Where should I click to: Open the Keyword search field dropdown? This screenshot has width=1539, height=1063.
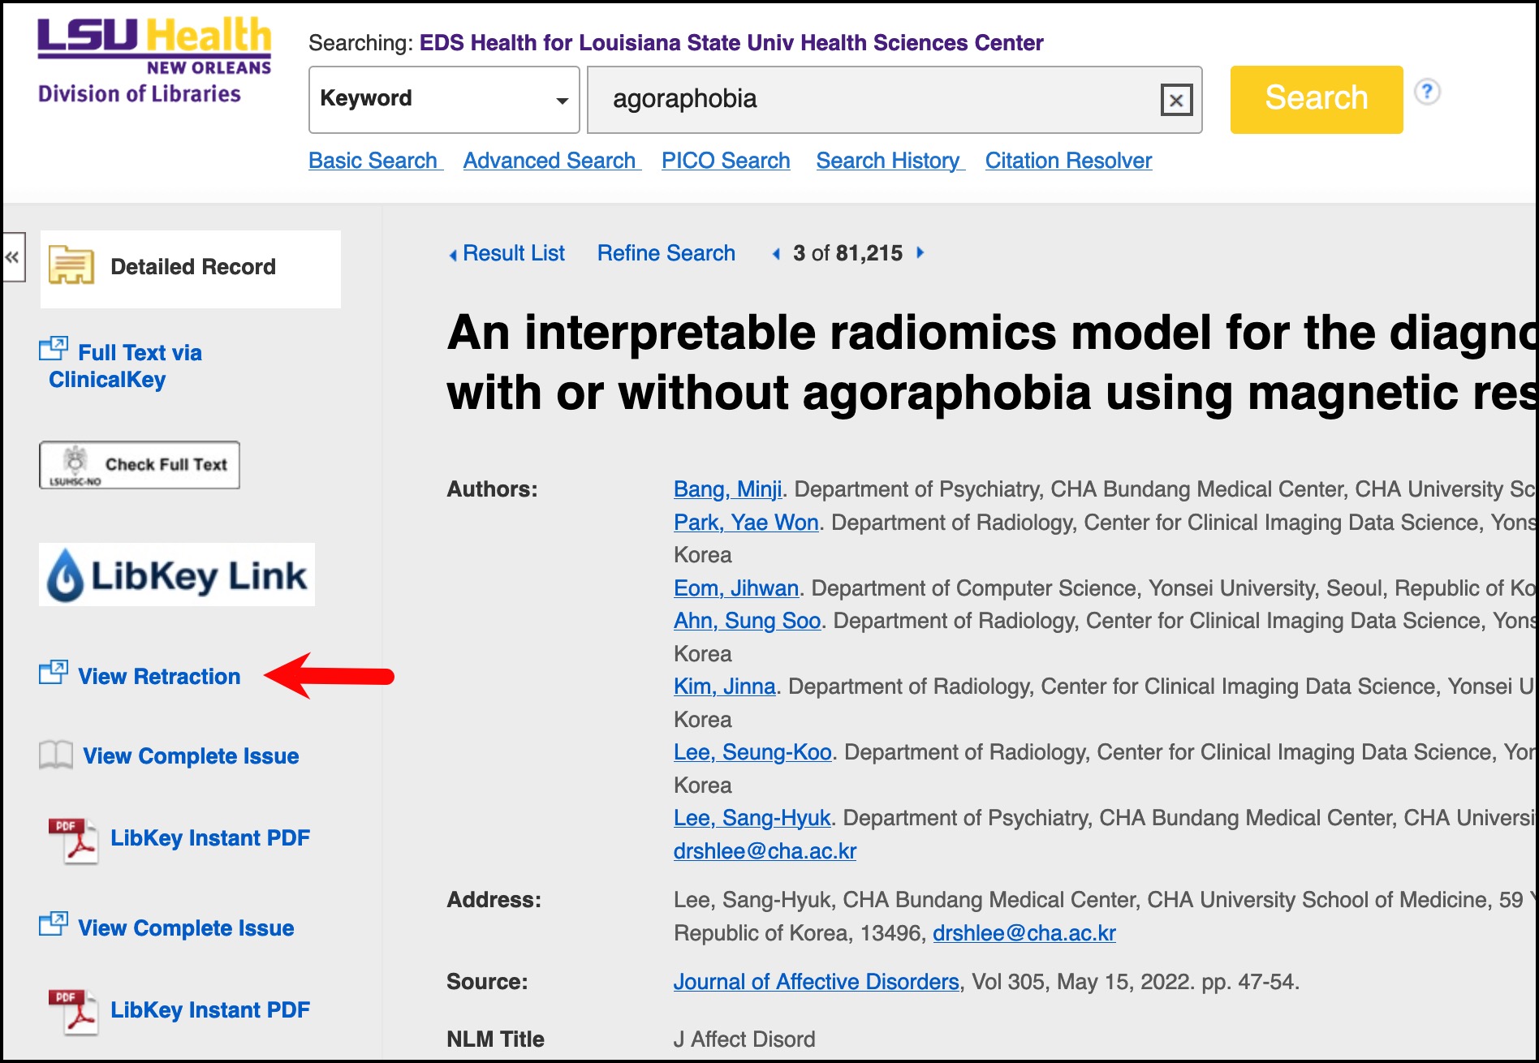click(562, 99)
